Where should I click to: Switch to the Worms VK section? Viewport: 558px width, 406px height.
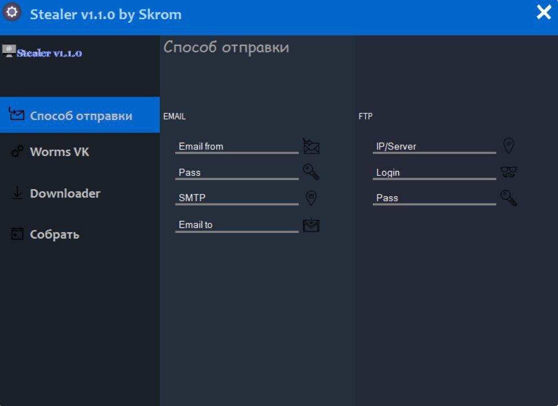point(59,151)
